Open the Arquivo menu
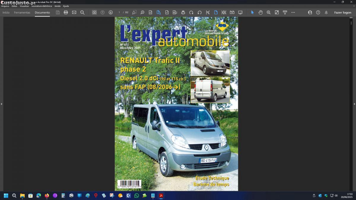Image resolution: width=356 pixels, height=200 pixels. pos(5,6)
